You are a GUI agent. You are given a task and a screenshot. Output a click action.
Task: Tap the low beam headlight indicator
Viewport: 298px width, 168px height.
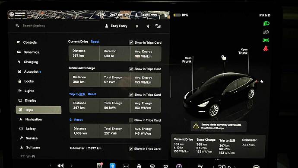266,23
